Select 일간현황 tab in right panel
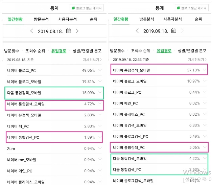Viewport: 212px width, 185px height. 121,19
